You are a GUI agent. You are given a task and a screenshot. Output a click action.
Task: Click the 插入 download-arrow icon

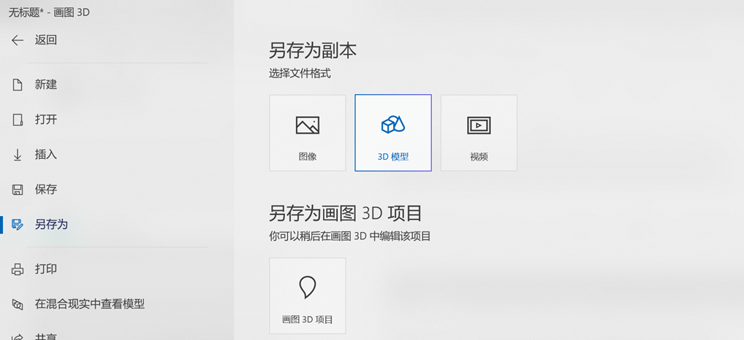[x=18, y=155]
